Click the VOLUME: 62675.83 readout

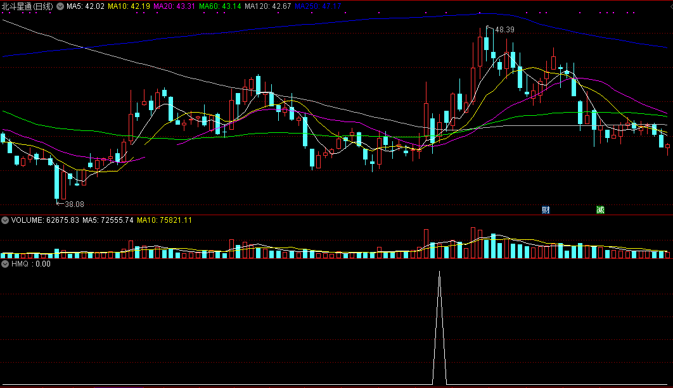[45, 220]
